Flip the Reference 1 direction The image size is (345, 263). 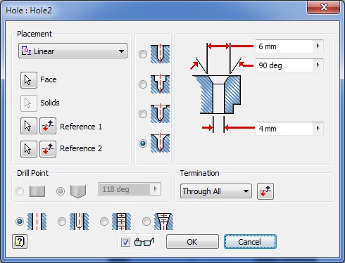(48, 126)
